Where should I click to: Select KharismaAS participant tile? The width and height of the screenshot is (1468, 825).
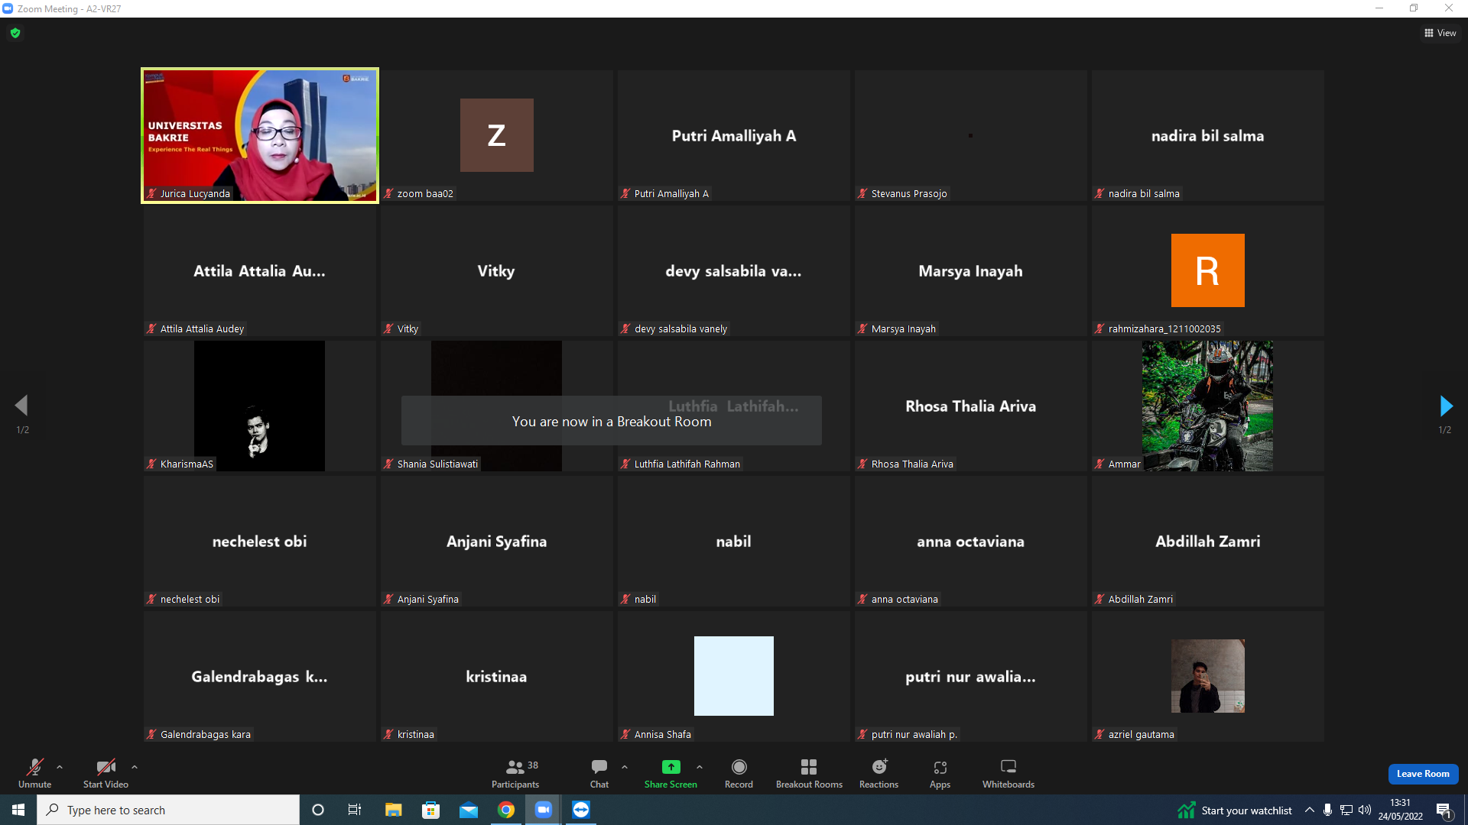[260, 406]
